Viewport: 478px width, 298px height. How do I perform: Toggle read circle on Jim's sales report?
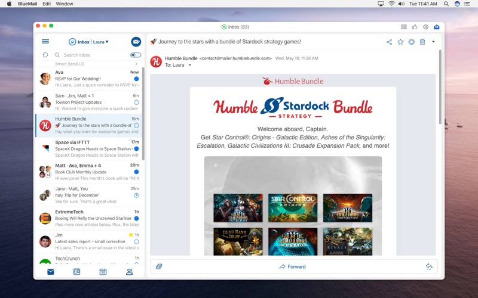(137, 242)
